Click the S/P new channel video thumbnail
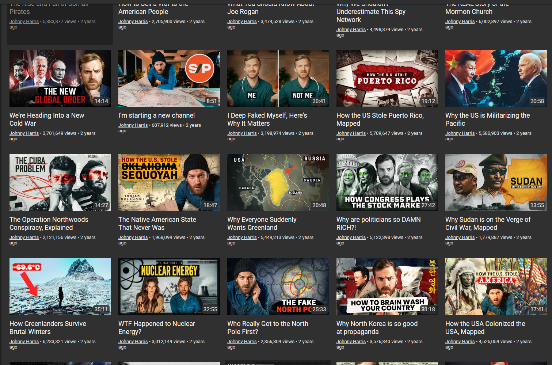Viewport: 552px width, 365px height. pos(169,79)
